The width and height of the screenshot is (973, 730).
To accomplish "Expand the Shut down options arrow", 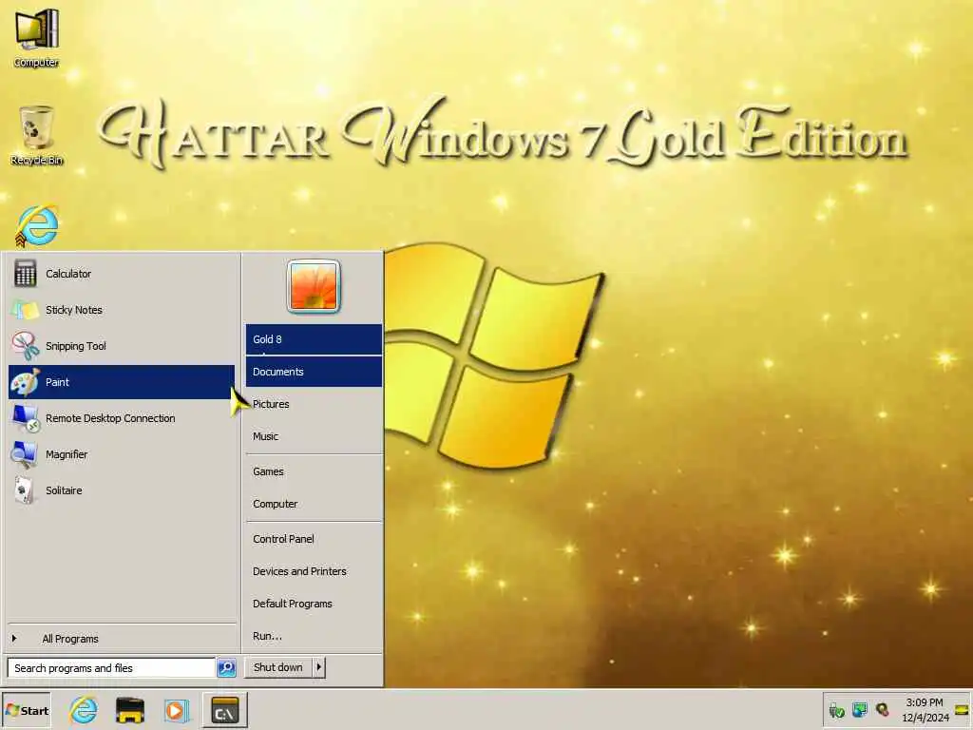I will click(319, 667).
